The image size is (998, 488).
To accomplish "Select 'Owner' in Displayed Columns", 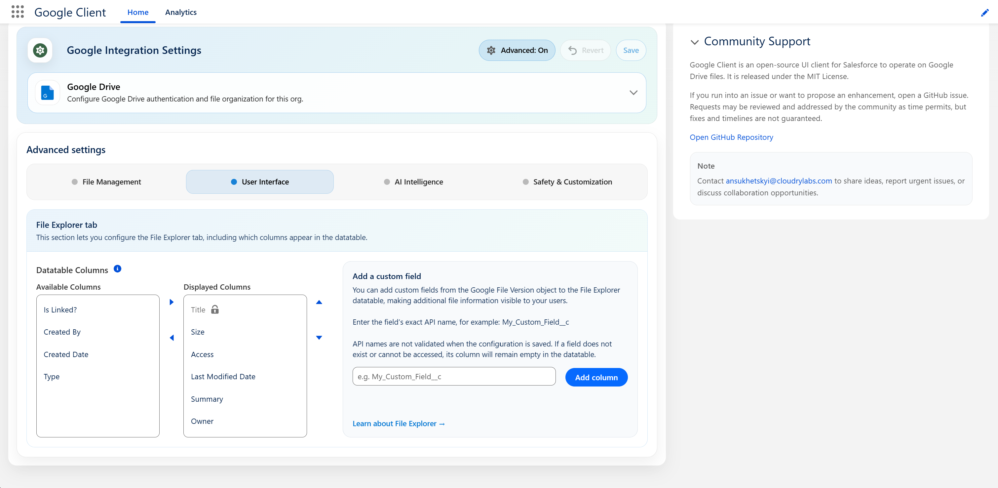I will (245, 421).
